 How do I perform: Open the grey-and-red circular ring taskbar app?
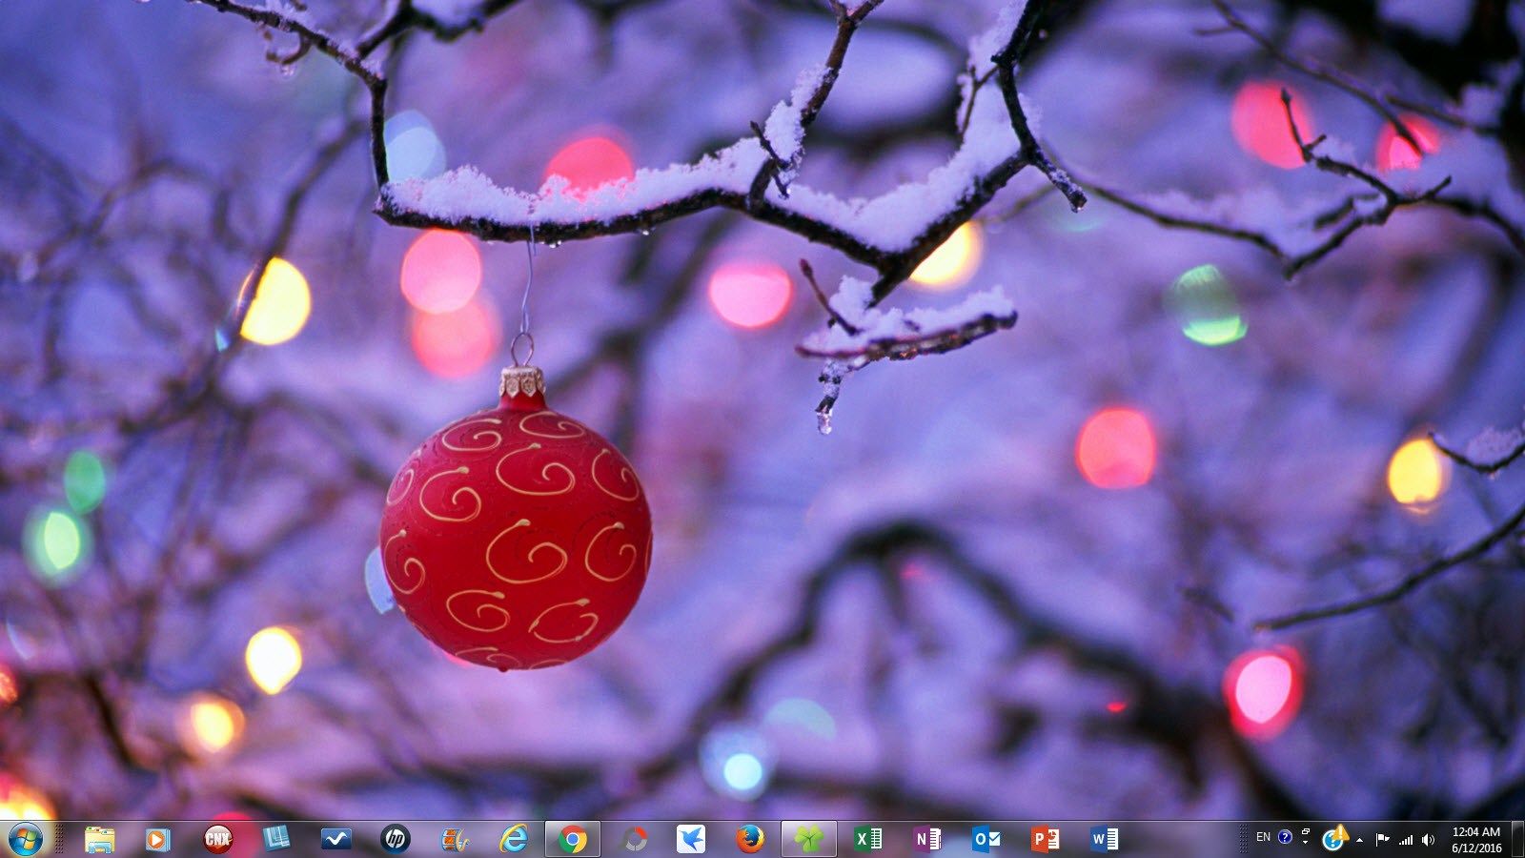click(634, 839)
